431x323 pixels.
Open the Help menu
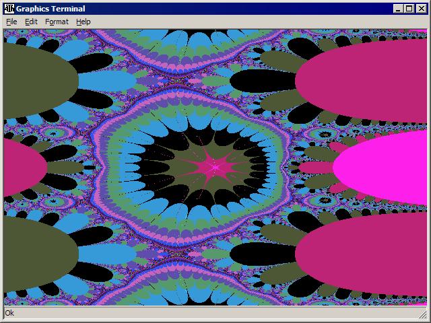tap(83, 22)
